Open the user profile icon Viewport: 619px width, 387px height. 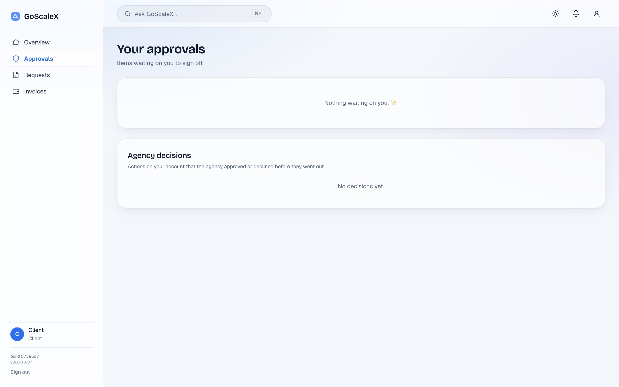click(x=597, y=14)
